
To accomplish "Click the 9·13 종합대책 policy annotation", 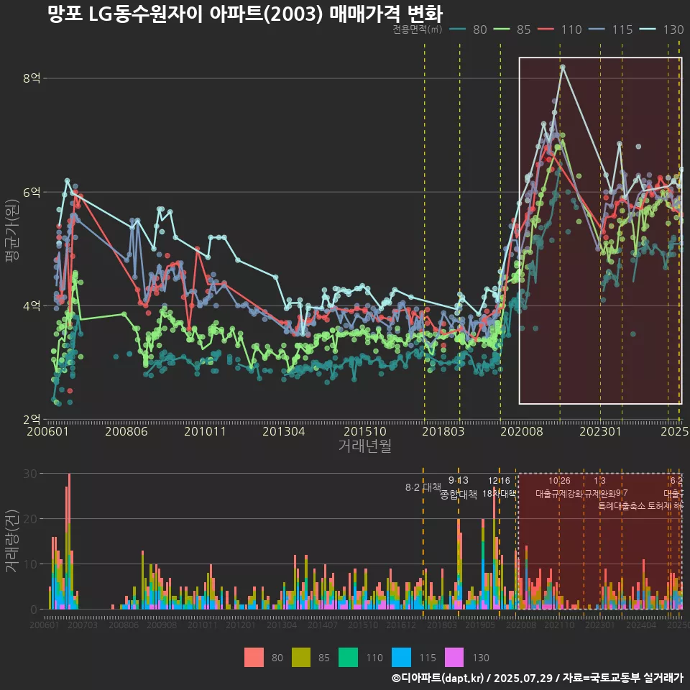I will [x=458, y=487].
